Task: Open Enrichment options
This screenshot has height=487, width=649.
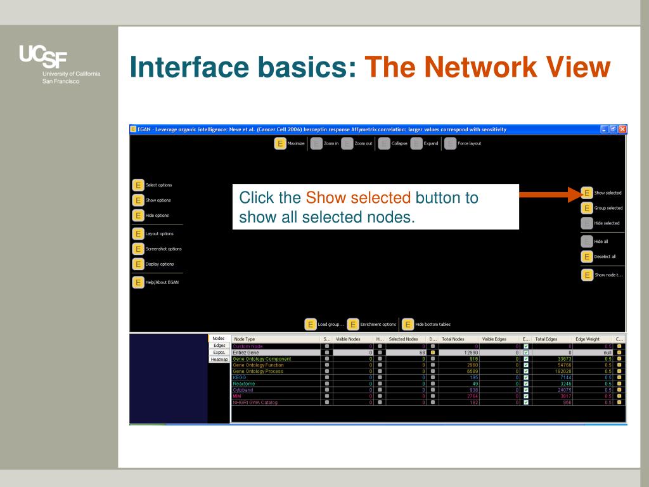Action: click(353, 325)
